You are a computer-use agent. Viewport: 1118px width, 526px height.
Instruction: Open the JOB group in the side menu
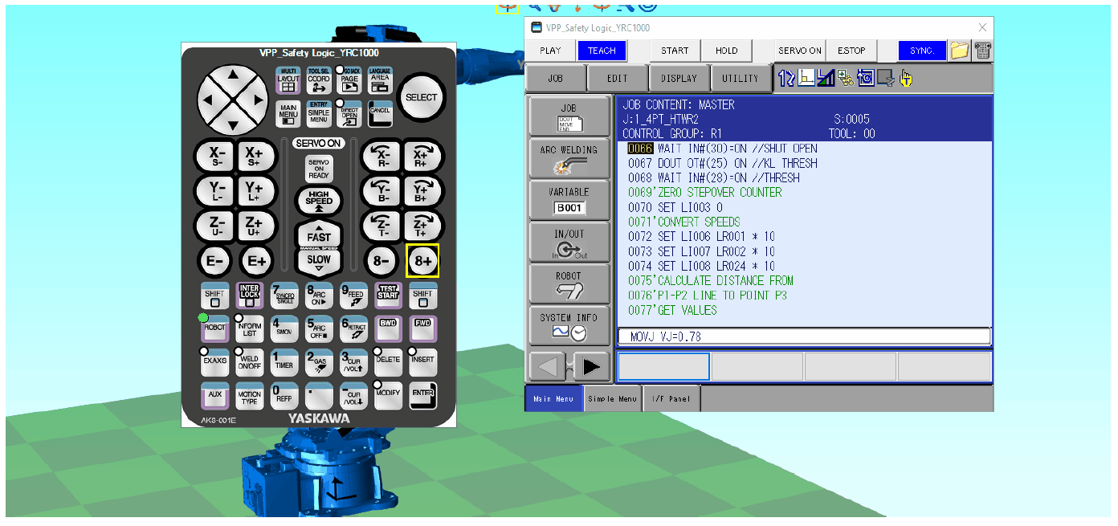click(569, 116)
